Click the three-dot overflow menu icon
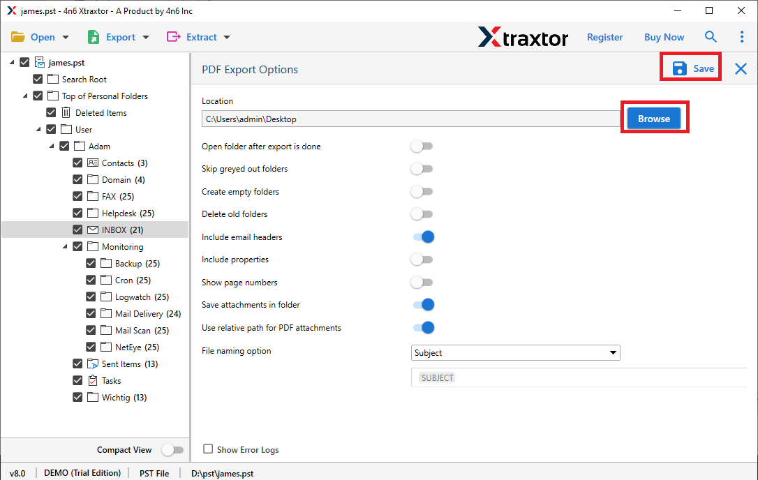Viewport: 758px width, 480px height. pyautogui.click(x=742, y=36)
